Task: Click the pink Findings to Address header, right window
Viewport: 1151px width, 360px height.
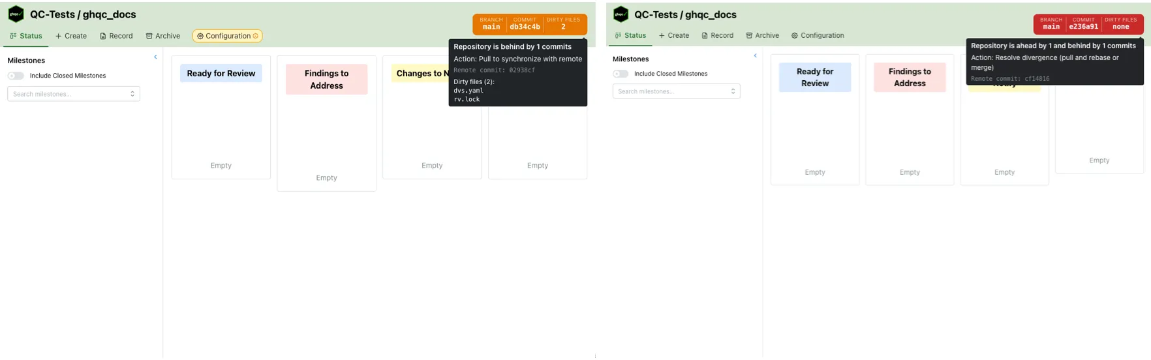Action: click(x=910, y=77)
